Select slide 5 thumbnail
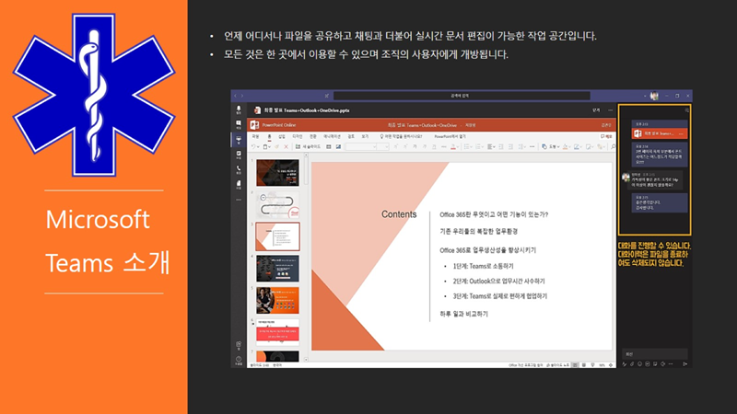 (x=277, y=301)
